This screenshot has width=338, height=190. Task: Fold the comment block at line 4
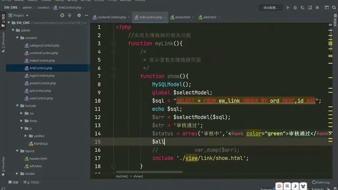[x=114, y=52]
